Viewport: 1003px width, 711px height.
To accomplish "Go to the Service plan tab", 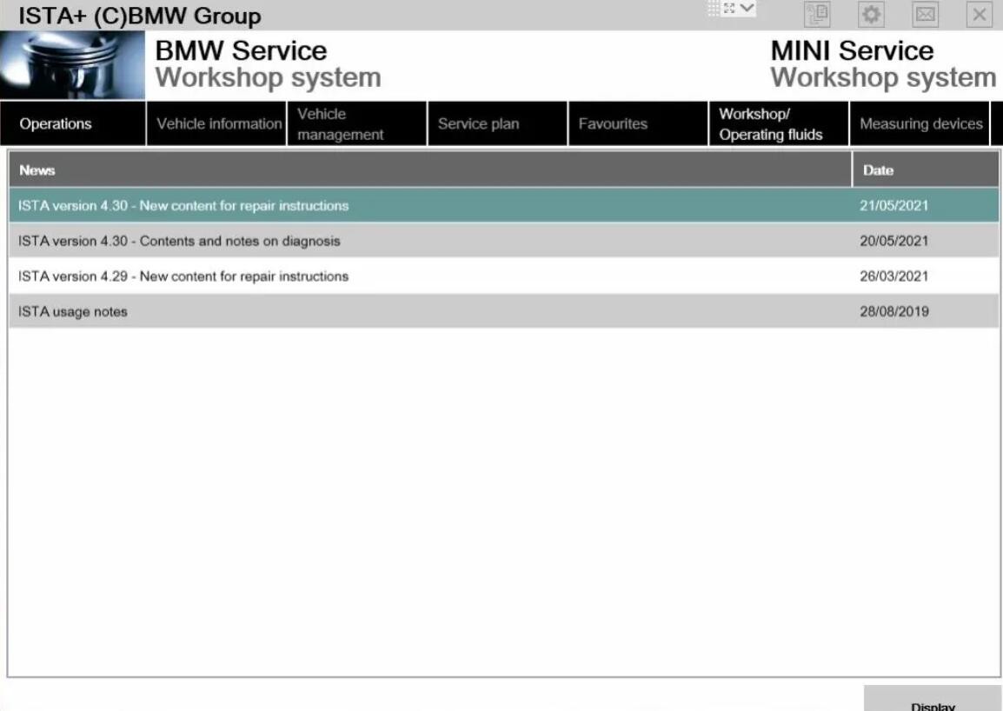I will coord(498,123).
